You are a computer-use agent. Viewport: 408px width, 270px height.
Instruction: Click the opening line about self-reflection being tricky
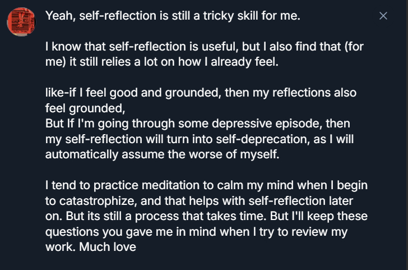point(173,16)
